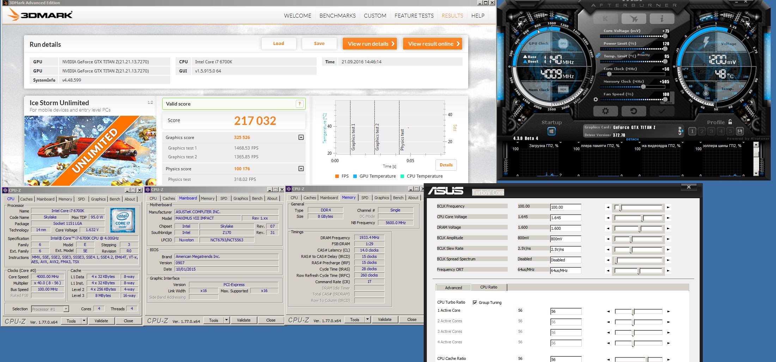Screen dimensions: 776x362
Task: Click the Load button in Run details
Action: (279, 44)
